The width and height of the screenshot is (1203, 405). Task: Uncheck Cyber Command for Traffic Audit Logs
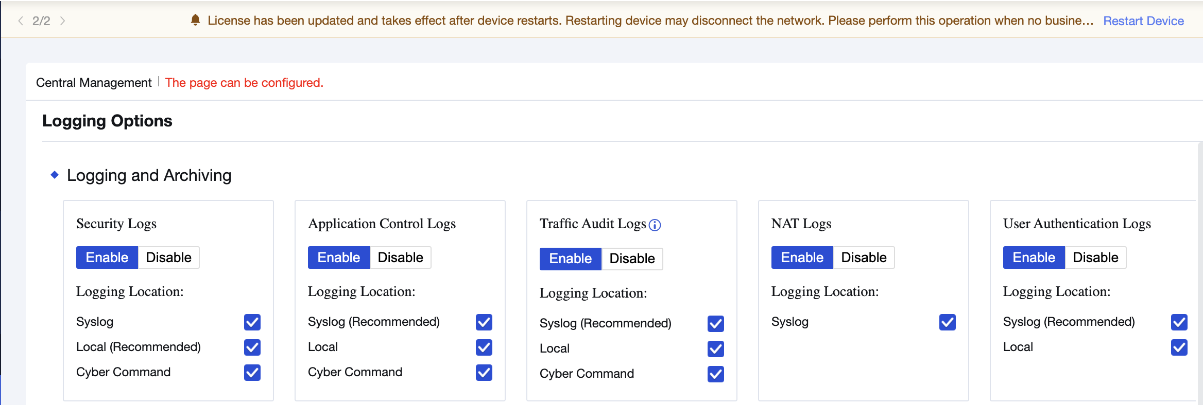point(716,374)
